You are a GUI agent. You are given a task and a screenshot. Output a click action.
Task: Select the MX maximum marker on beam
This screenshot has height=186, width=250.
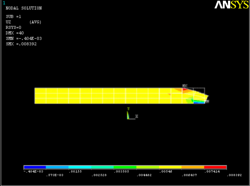pos(185,86)
